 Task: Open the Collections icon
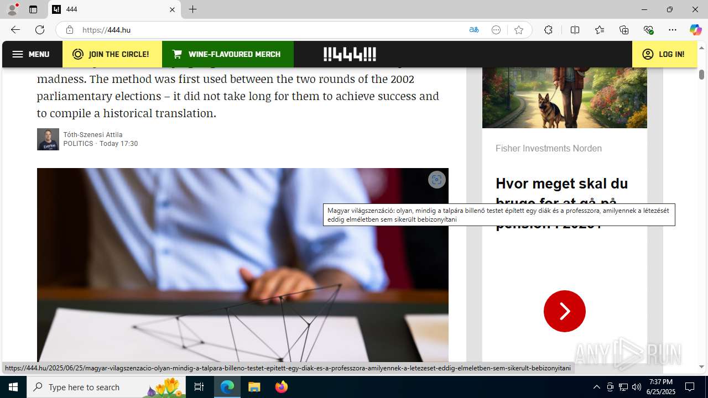coord(624,30)
